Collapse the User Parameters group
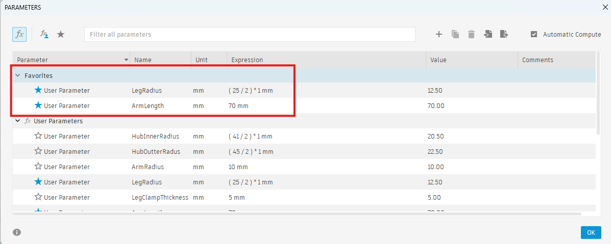Viewport: 611px width, 244px height. tap(17, 121)
